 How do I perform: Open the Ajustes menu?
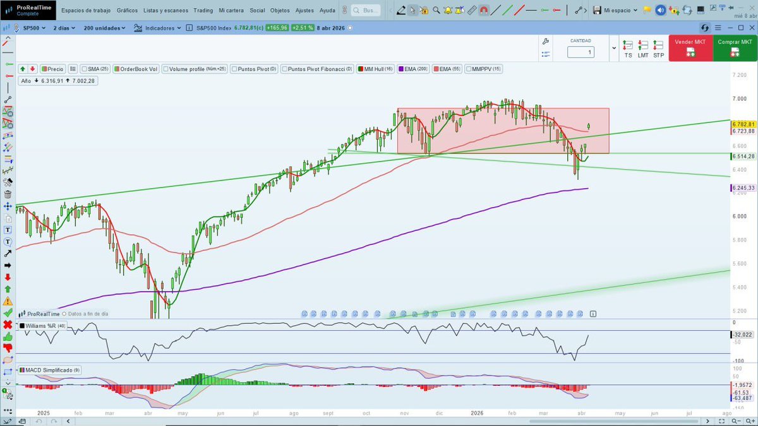(x=304, y=10)
